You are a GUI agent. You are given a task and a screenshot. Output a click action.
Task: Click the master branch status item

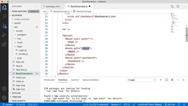point(8,105)
